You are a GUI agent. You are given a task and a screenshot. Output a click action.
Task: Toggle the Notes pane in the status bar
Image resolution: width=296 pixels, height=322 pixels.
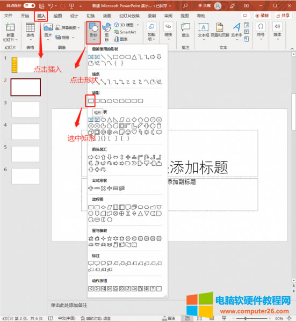(x=168, y=318)
